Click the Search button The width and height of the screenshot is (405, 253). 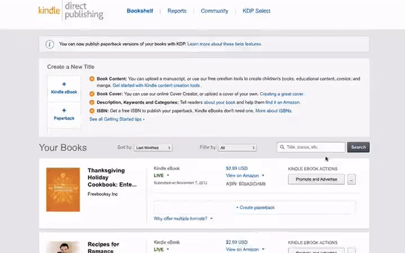(x=358, y=147)
